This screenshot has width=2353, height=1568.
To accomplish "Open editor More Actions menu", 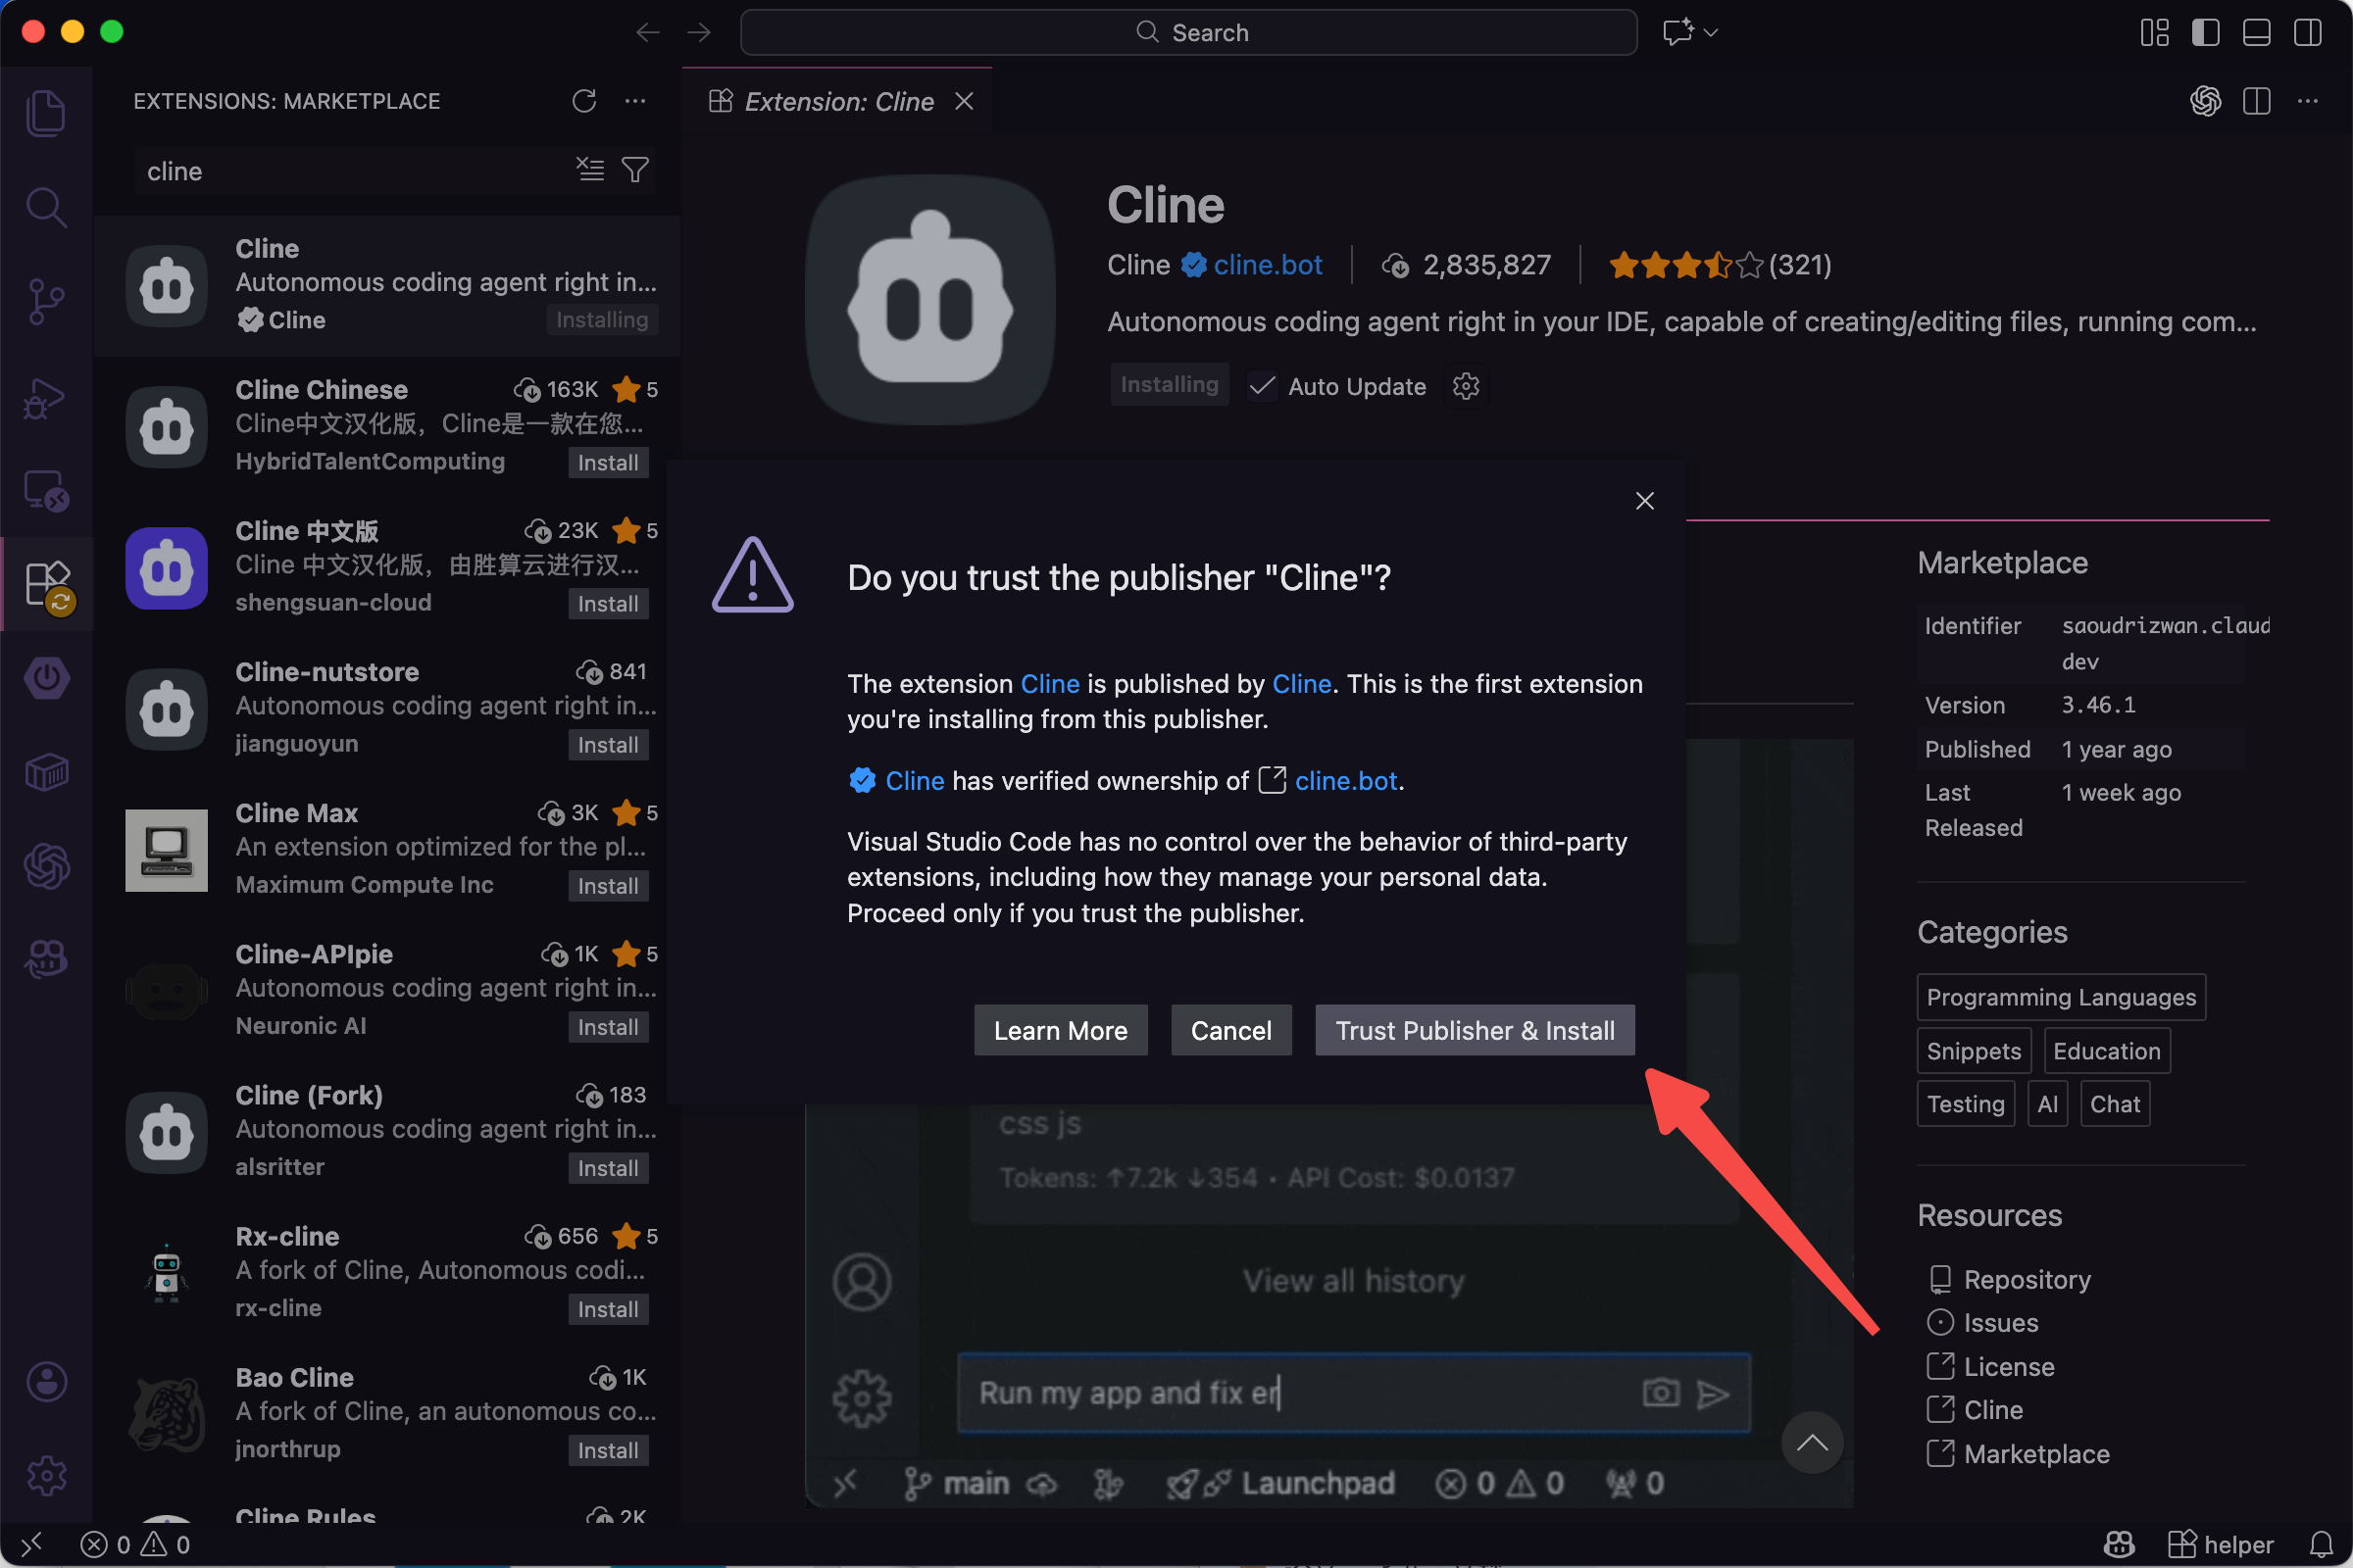I will point(2307,101).
